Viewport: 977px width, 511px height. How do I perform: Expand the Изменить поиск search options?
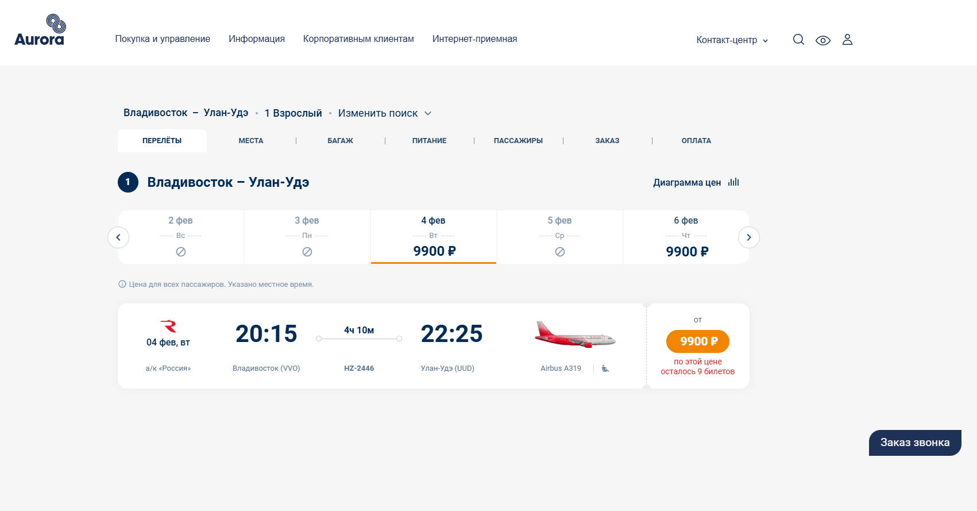click(x=384, y=113)
